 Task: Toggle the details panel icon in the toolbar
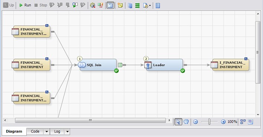click(110, 5)
